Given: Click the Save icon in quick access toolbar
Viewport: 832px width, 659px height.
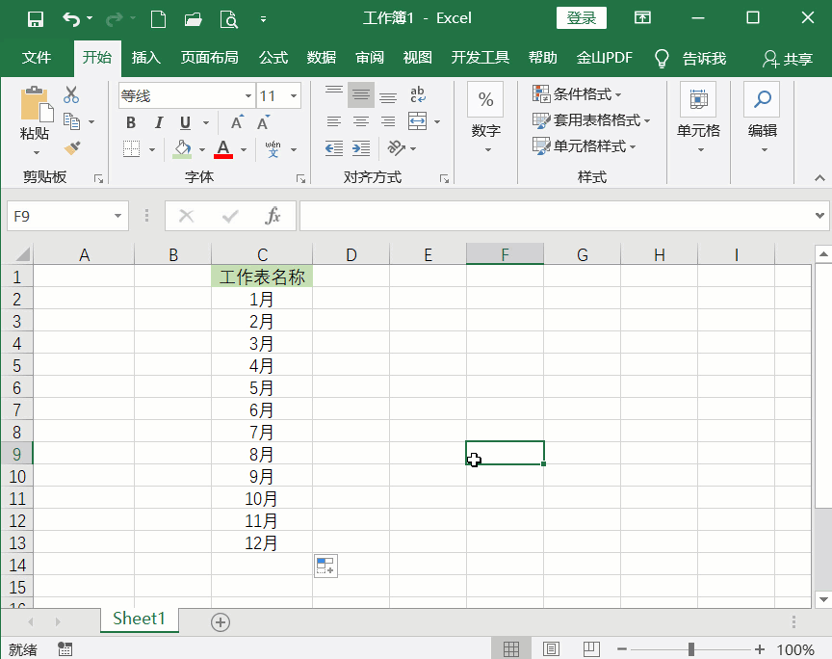Looking at the screenshot, I should tap(36, 18).
